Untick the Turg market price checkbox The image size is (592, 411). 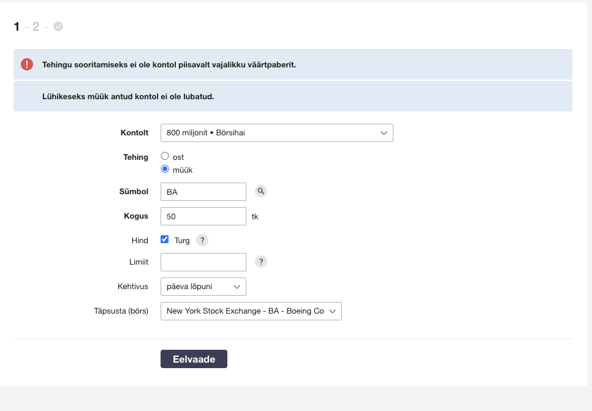[165, 239]
